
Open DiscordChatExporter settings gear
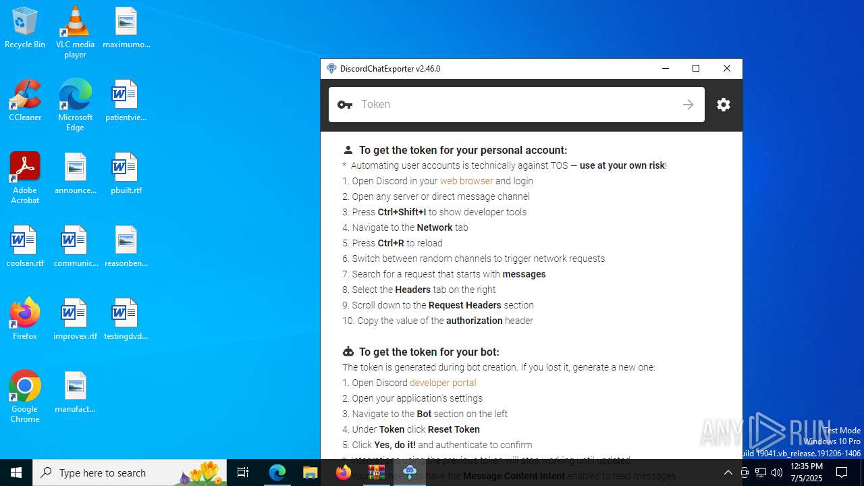pos(724,105)
